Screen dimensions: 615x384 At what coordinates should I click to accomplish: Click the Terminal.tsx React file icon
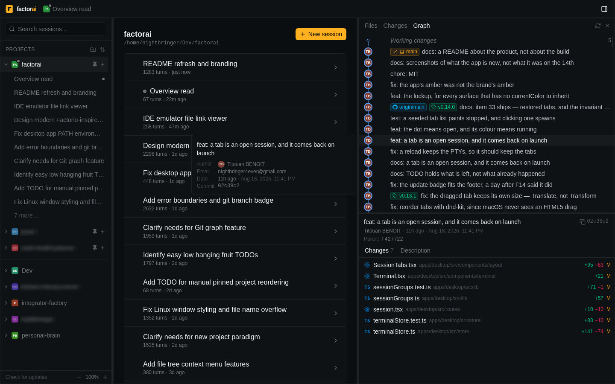click(367, 276)
